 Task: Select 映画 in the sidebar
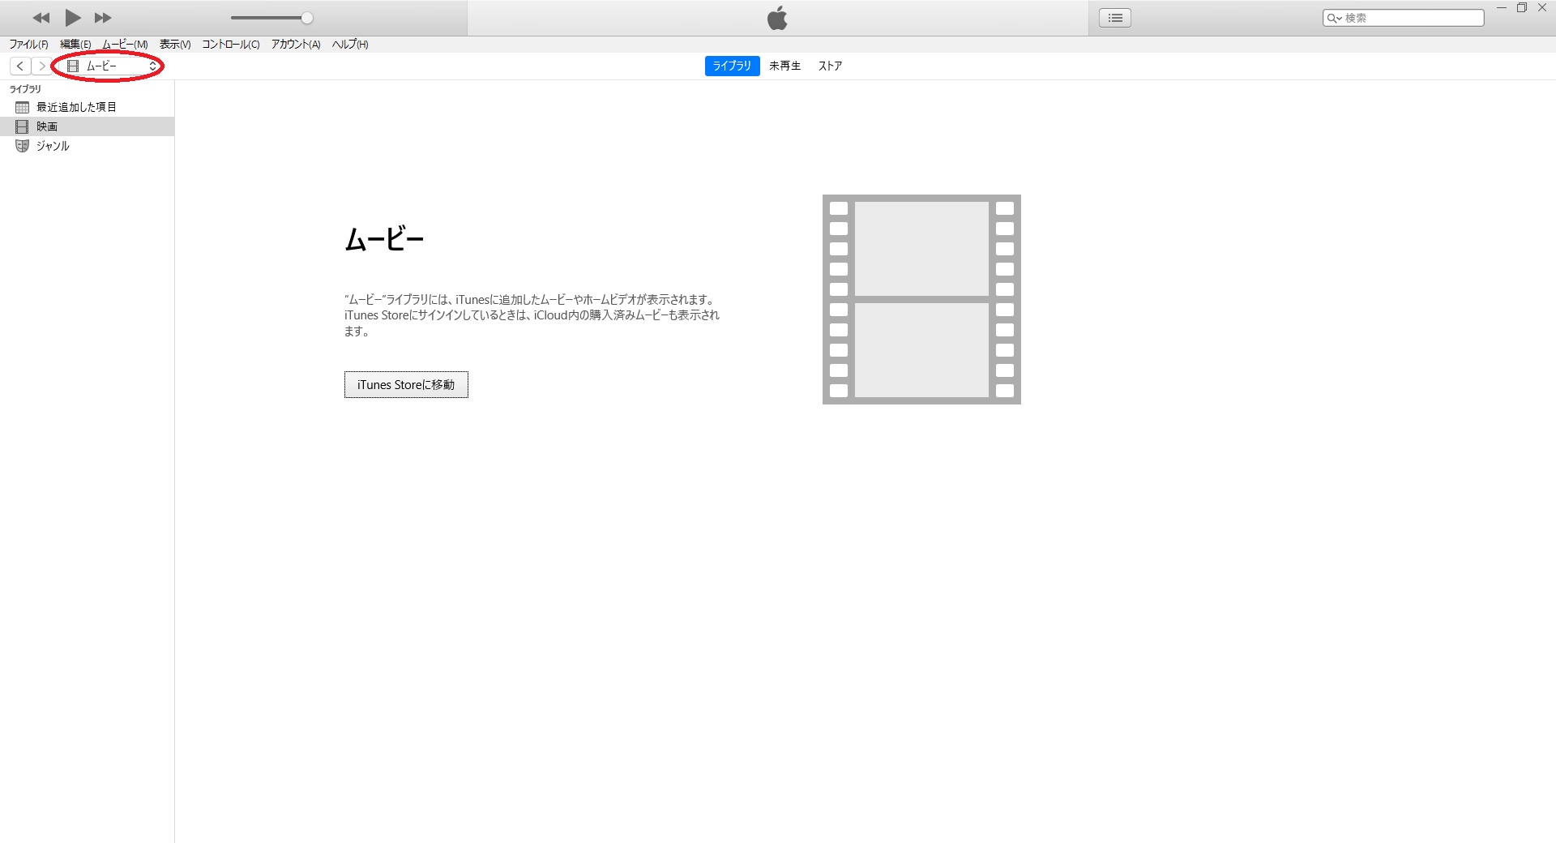click(x=87, y=126)
